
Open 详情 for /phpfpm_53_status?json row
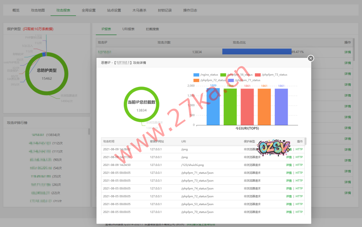289,204
